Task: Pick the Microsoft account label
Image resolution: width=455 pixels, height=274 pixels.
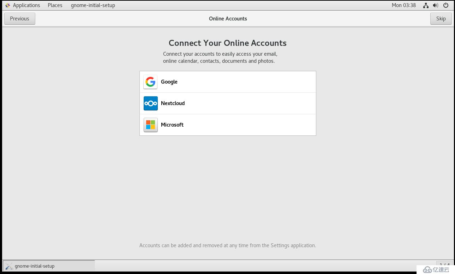Action: point(172,125)
